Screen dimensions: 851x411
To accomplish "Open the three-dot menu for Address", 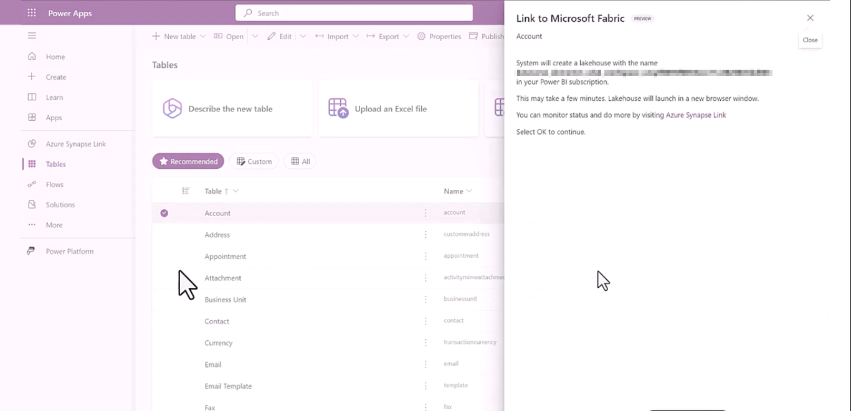I will point(425,235).
